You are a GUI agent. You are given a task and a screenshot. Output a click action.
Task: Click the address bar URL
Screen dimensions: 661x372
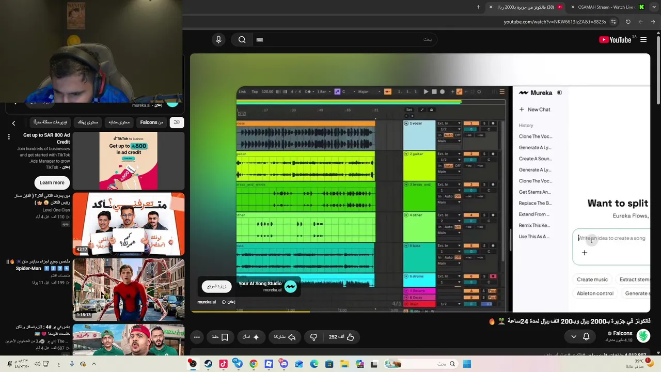[555, 22]
